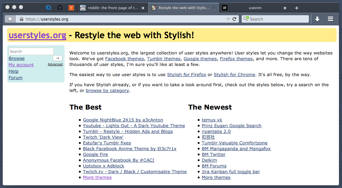The width and height of the screenshot is (342, 188).
Task: Switch to the GitHub pinned tab
Action: (x=60, y=8)
